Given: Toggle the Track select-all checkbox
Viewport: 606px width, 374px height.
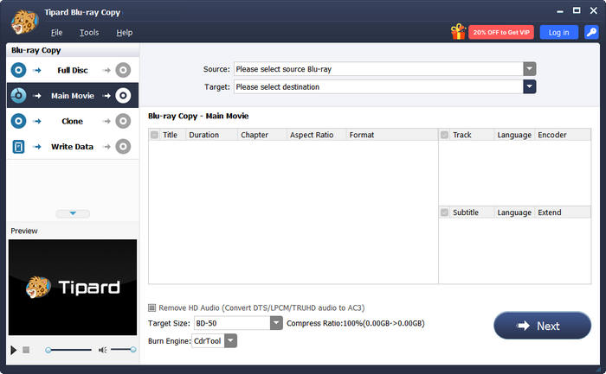Looking at the screenshot, I should 444,135.
